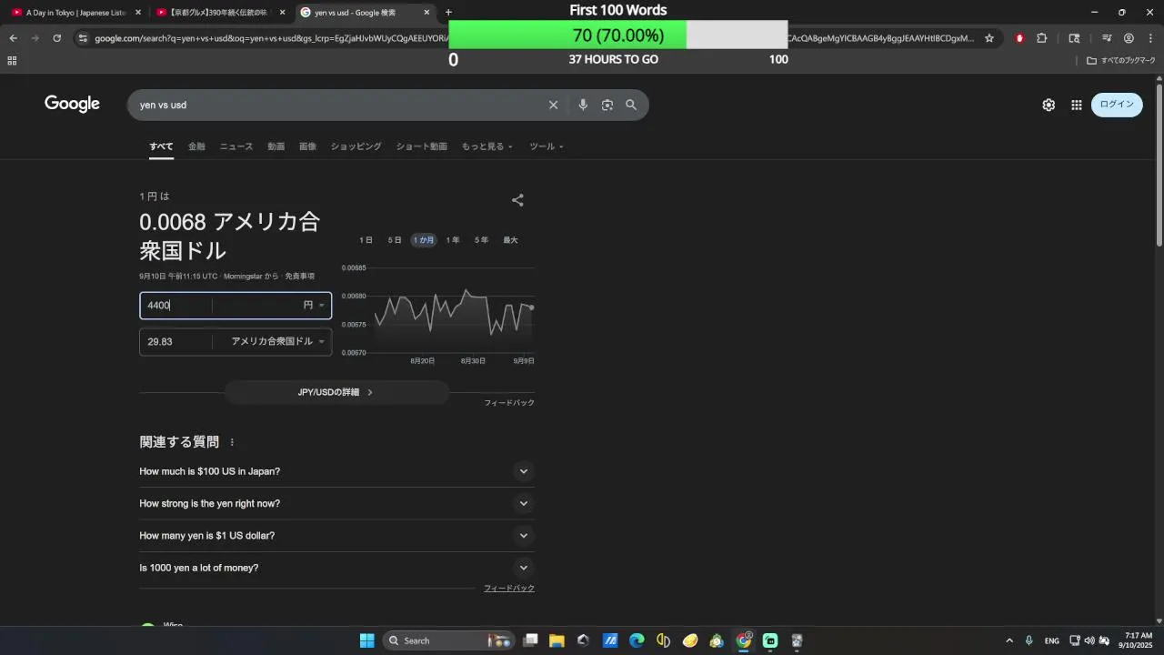This screenshot has width=1164, height=655.
Task: Select the 最大 chart range
Action: click(510, 240)
